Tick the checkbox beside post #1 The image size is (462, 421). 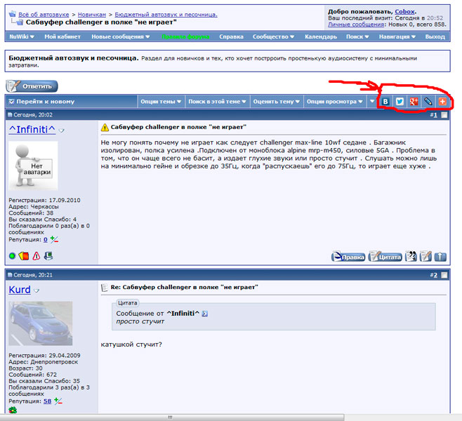[444, 115]
